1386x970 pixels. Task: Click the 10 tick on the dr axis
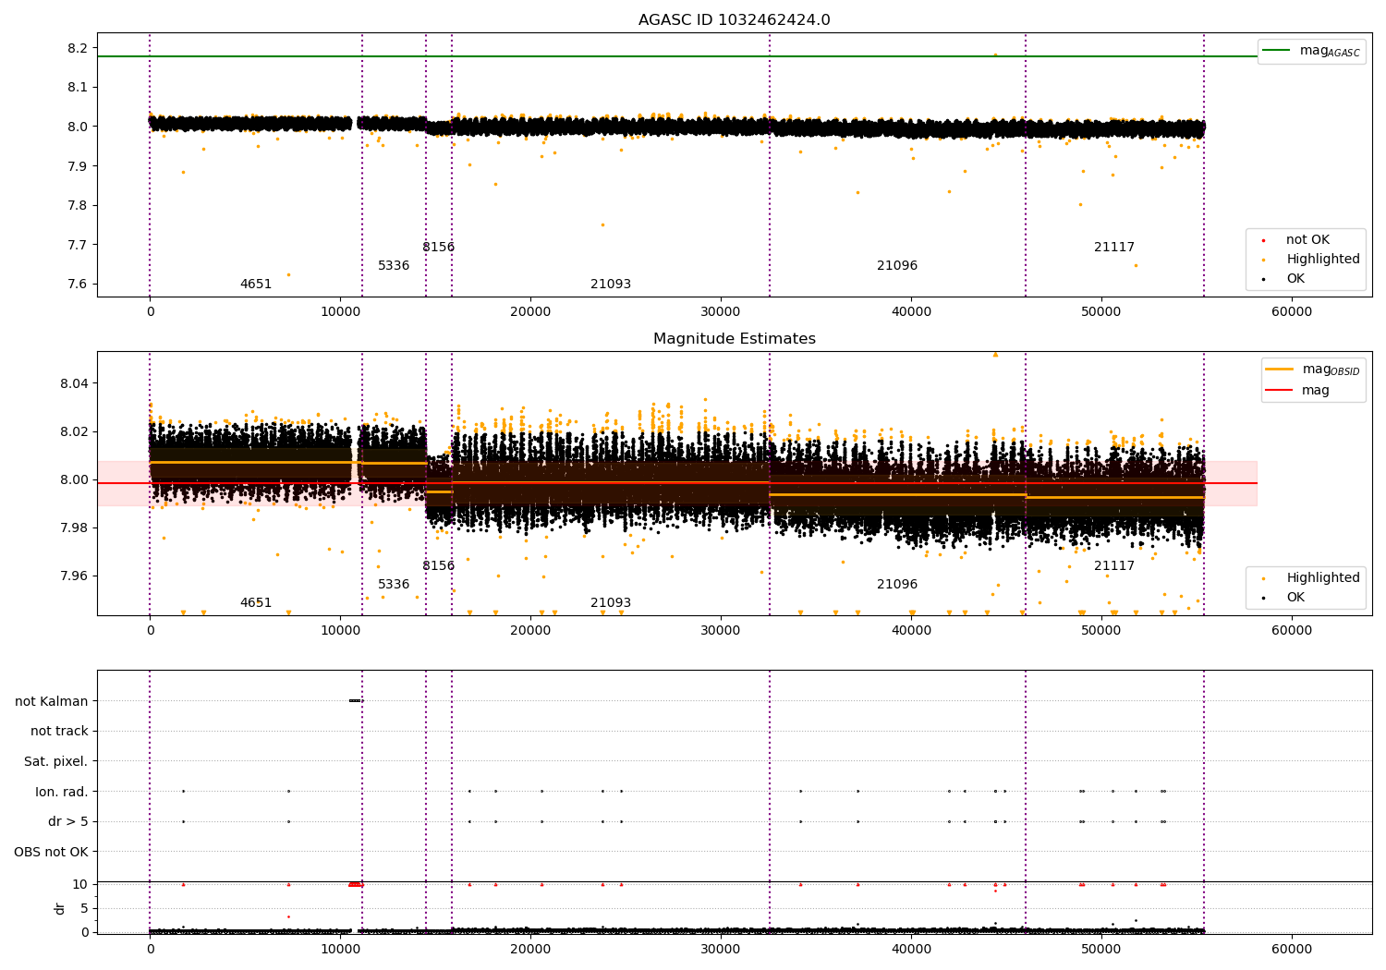coord(80,884)
